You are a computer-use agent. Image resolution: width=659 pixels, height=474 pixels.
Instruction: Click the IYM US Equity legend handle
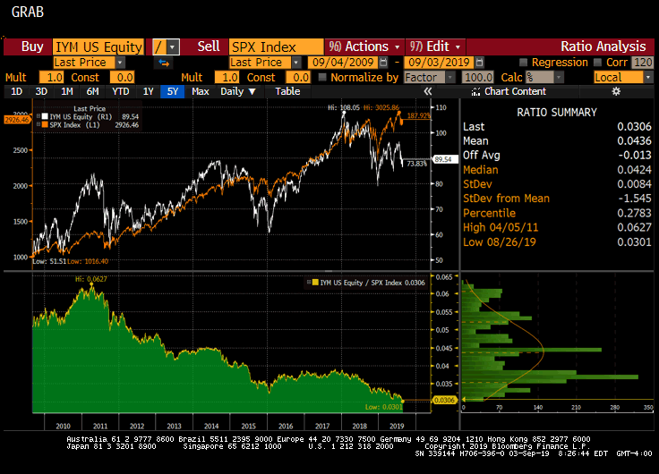(x=39, y=116)
